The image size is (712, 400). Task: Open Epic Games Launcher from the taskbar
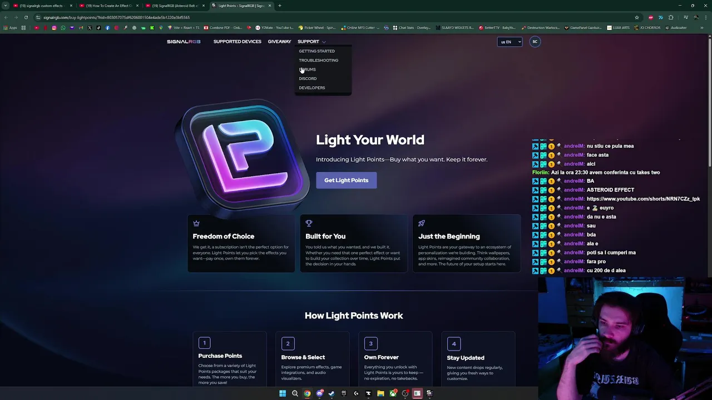[344, 393]
